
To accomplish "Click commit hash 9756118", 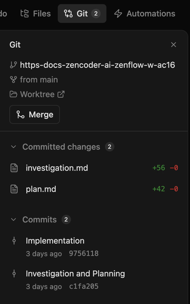I will coord(84,254).
